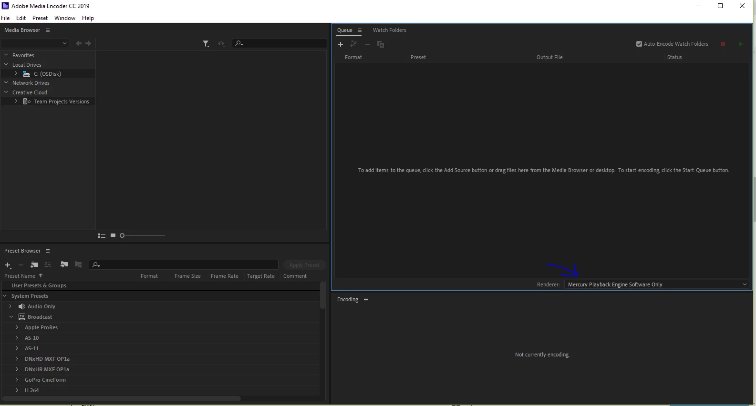This screenshot has height=406, width=756.
Task: Collapse the Favorites section
Action: 6,55
